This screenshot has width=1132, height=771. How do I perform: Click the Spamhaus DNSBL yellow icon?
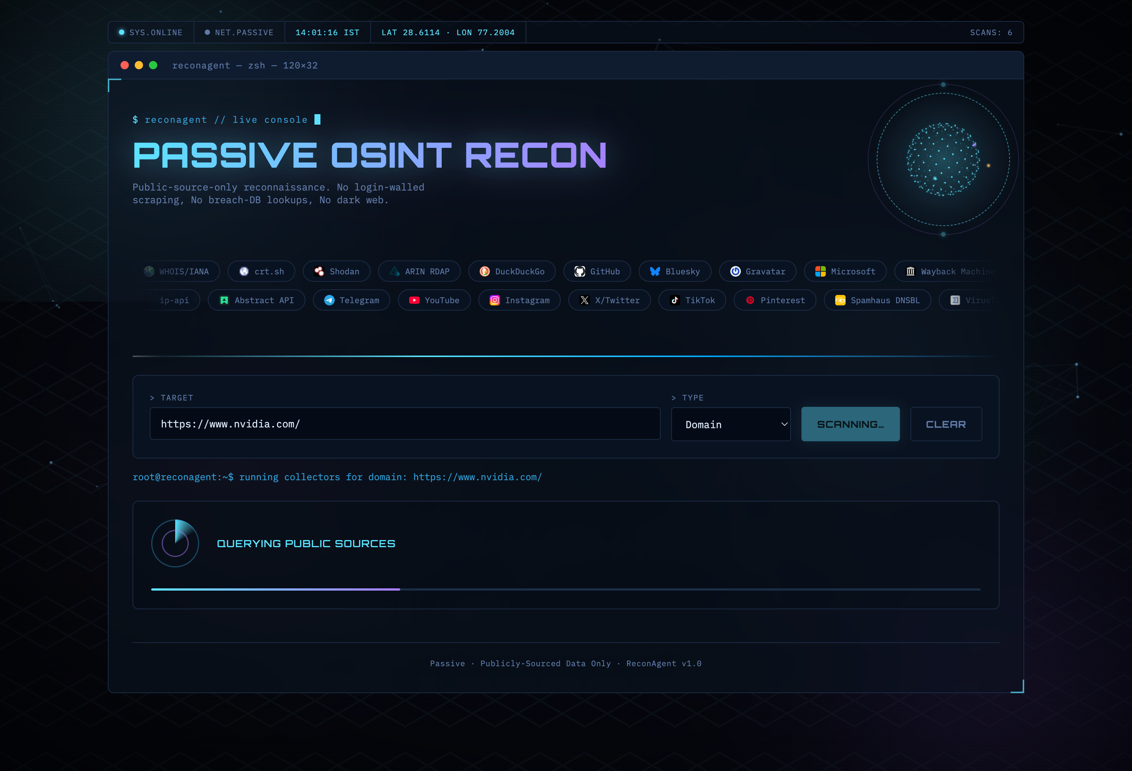(840, 300)
